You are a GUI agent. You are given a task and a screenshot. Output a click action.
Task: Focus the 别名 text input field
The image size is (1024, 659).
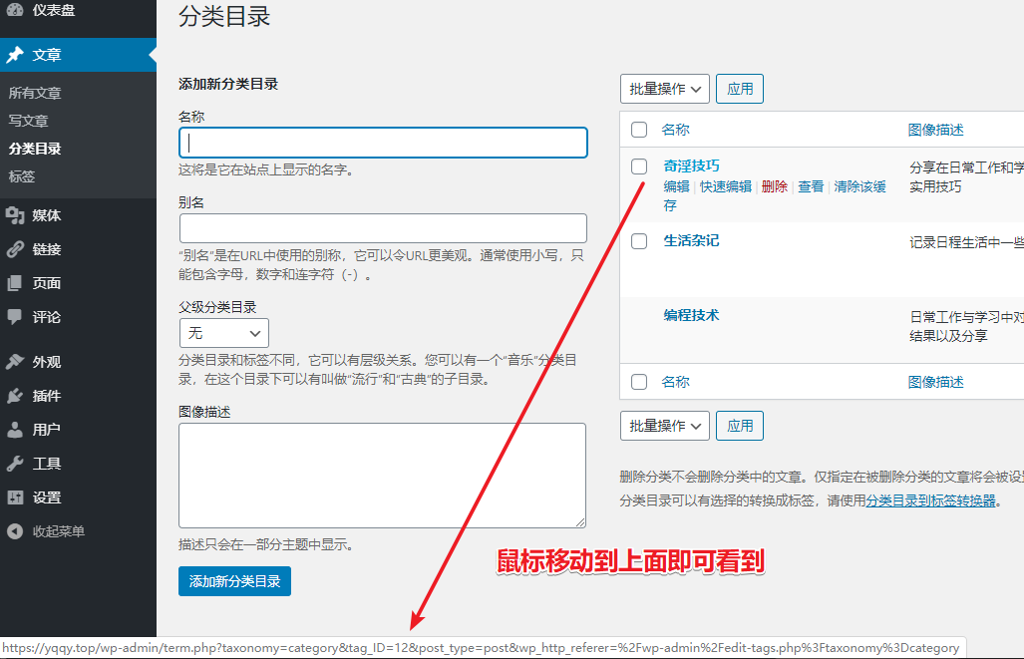pos(383,228)
